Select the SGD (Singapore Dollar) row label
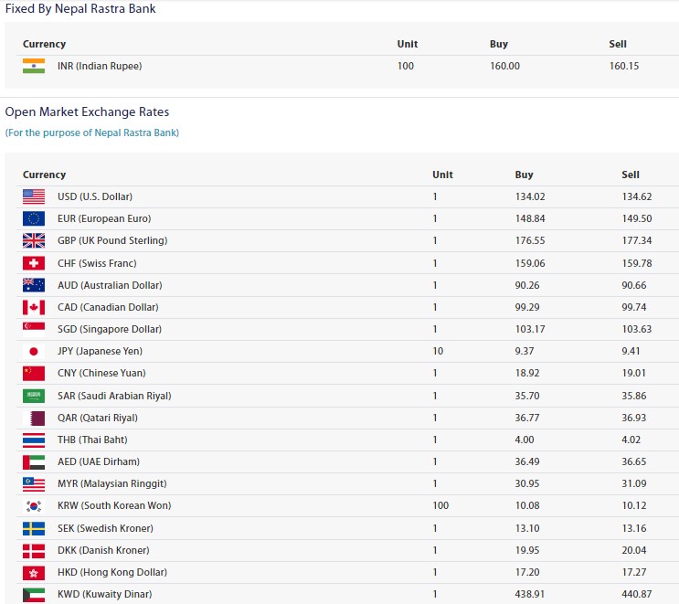The height and width of the screenshot is (604, 679). (109, 329)
